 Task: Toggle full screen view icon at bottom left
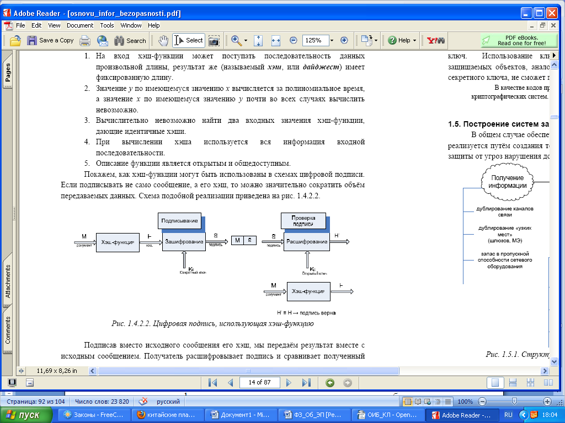pyautogui.click(x=12, y=382)
